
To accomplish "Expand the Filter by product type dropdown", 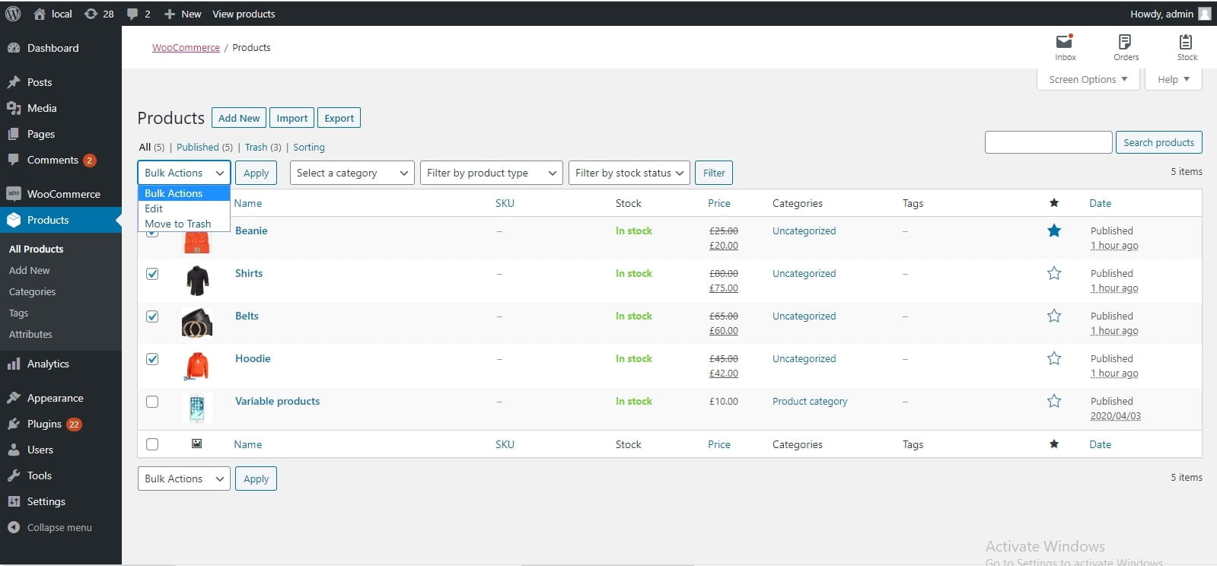I will click(491, 173).
